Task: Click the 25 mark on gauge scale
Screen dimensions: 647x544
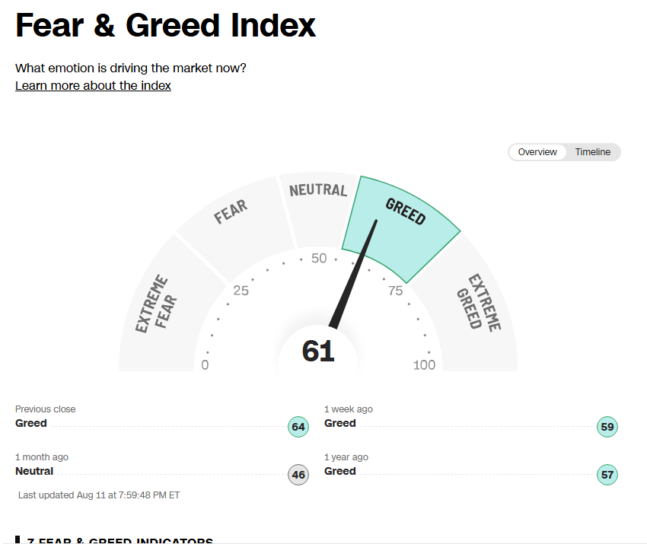Action: (241, 291)
